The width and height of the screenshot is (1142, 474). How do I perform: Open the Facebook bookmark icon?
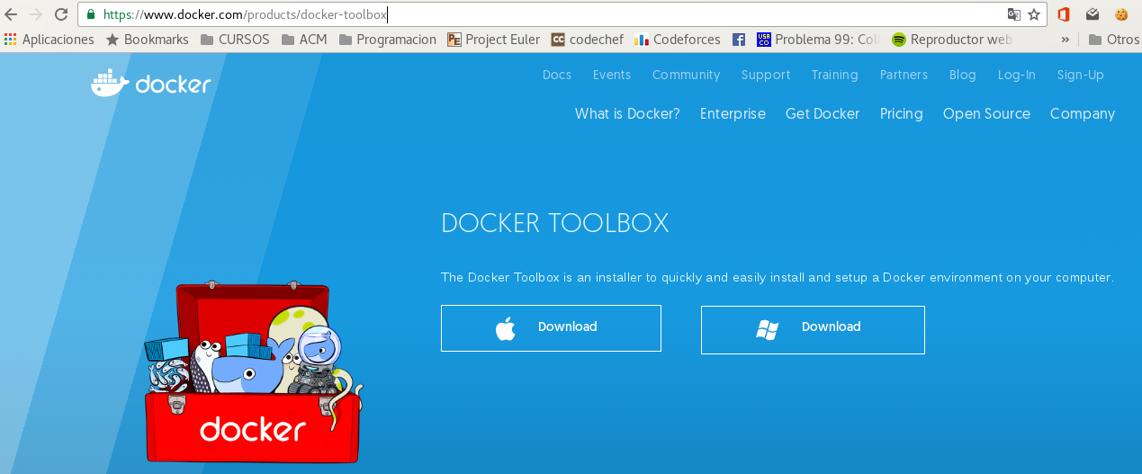738,40
